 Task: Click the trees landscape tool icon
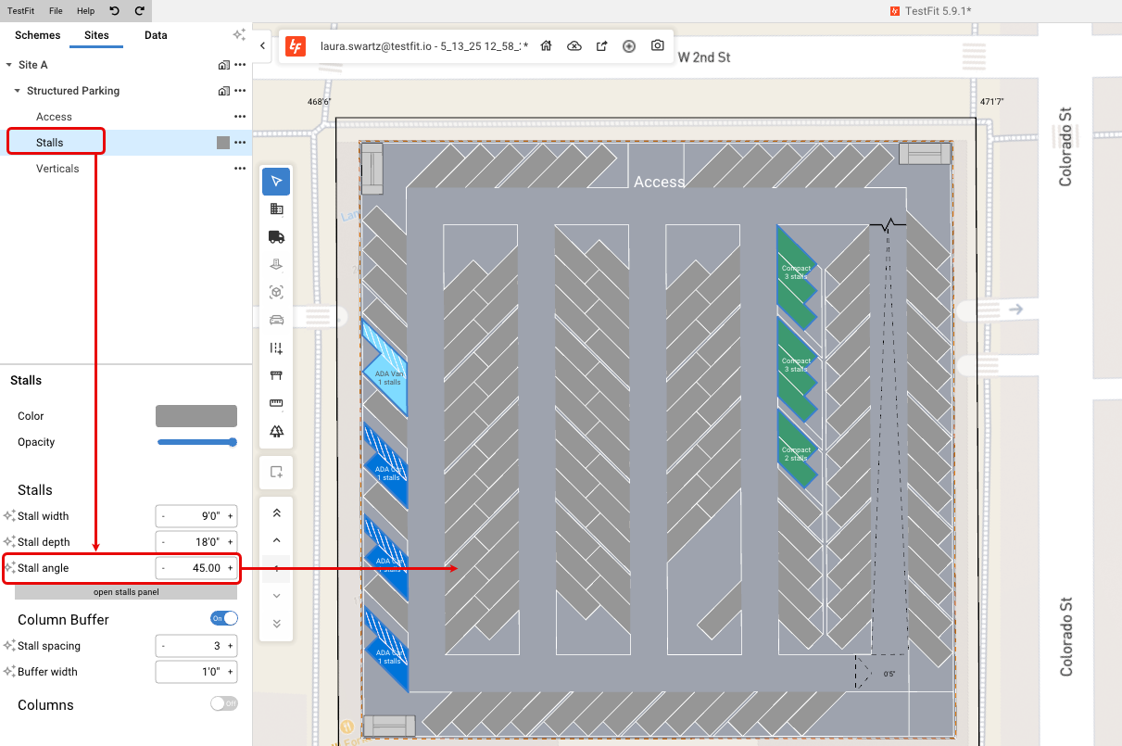pos(276,431)
